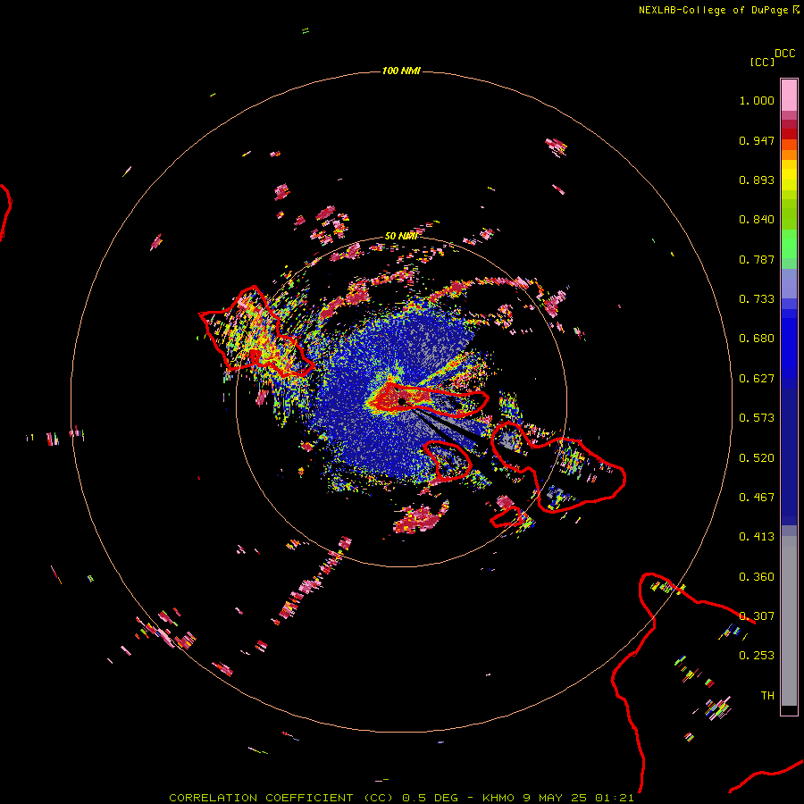This screenshot has width=804, height=804.
Task: Click the 0.680 value on the color scale
Action: 757,339
